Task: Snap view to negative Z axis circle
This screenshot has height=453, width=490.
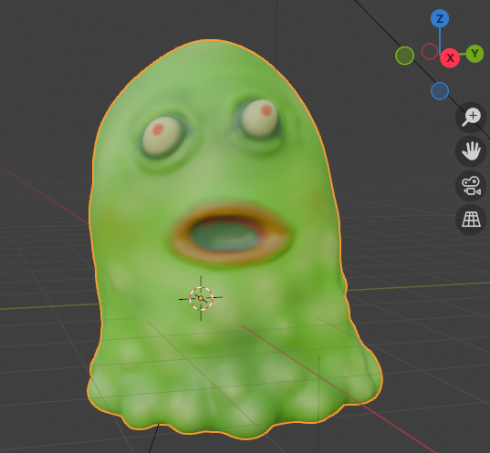Action: 440,91
